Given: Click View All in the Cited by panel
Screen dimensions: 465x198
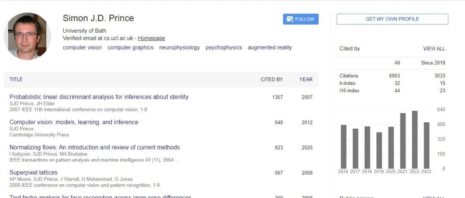Looking at the screenshot, I should [x=434, y=49].
